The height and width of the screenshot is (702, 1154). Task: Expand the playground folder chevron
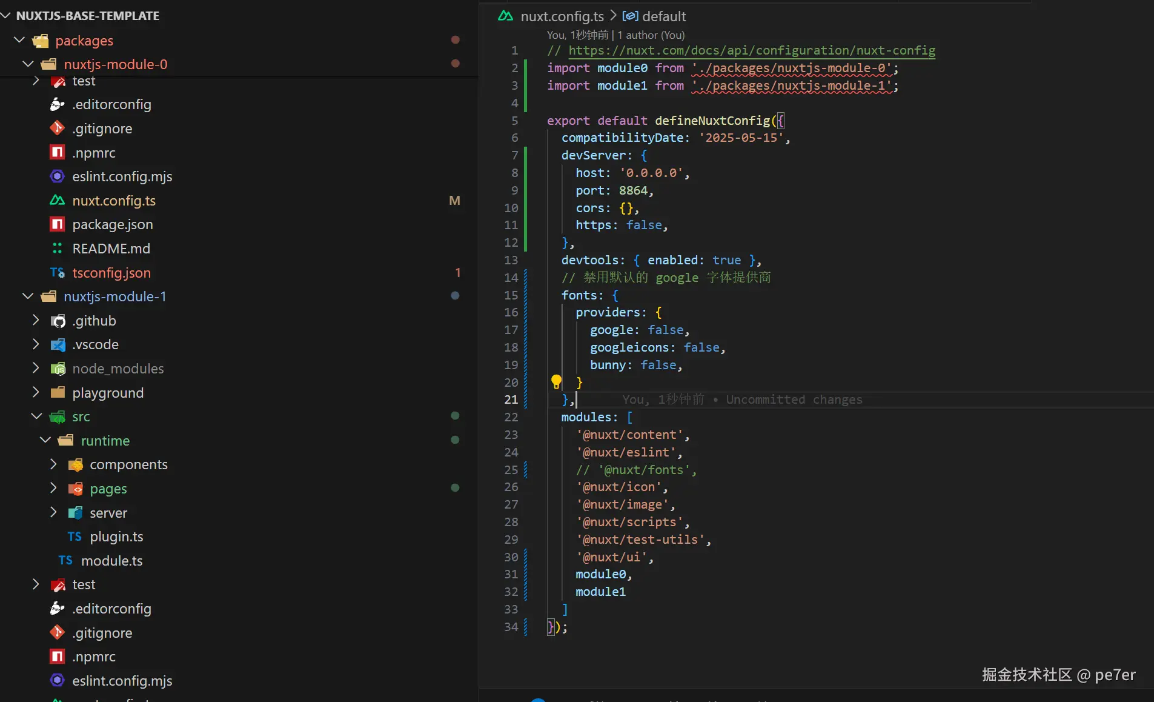(x=36, y=392)
